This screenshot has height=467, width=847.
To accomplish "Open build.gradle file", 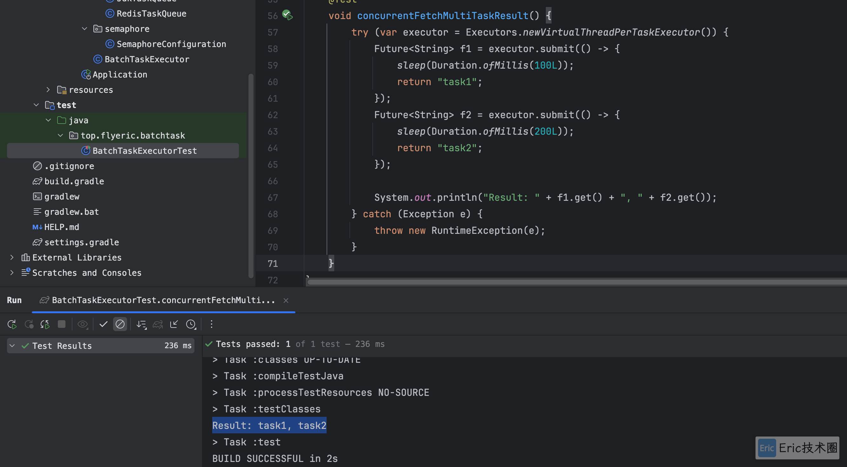I will point(74,181).
